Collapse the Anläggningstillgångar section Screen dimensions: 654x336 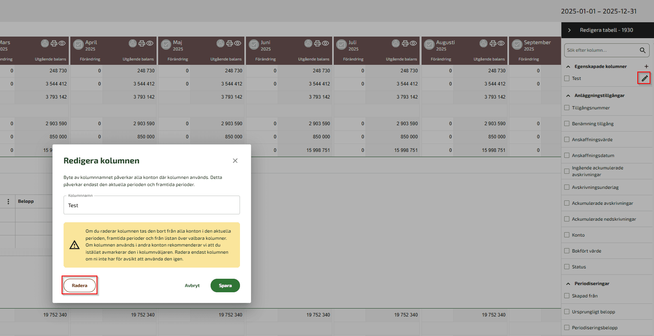(x=568, y=95)
